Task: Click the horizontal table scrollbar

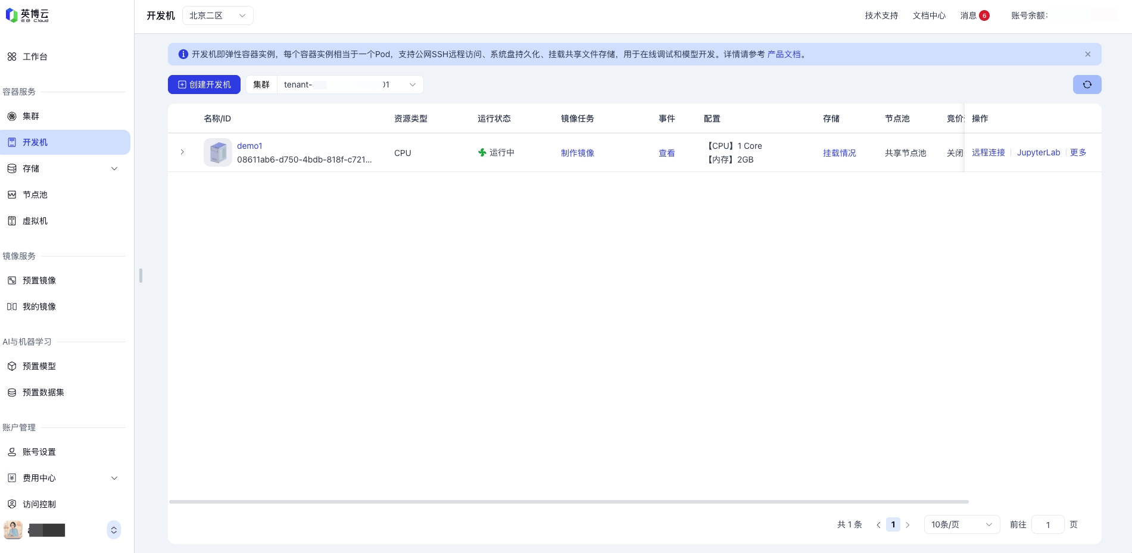Action: (x=569, y=502)
